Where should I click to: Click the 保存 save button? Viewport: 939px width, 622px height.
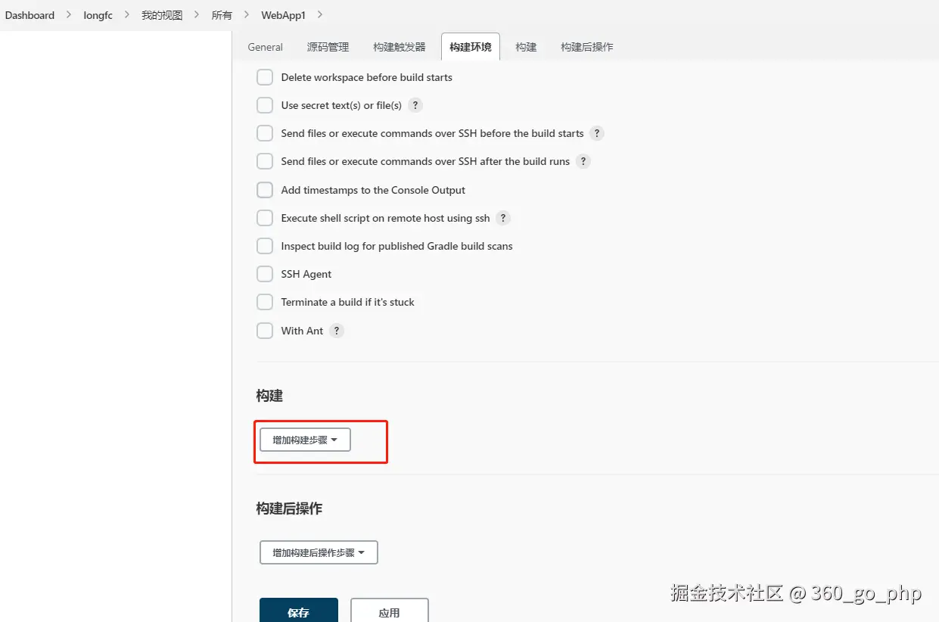299,610
